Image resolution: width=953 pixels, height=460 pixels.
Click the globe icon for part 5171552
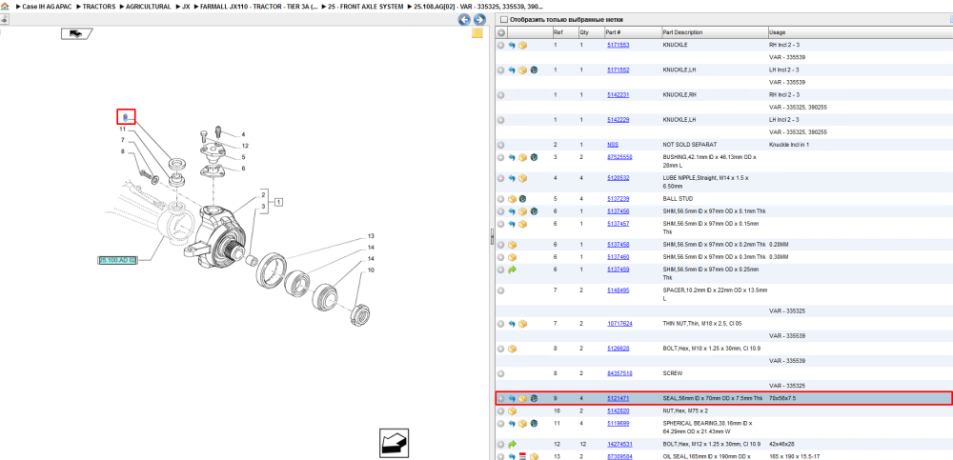click(533, 70)
